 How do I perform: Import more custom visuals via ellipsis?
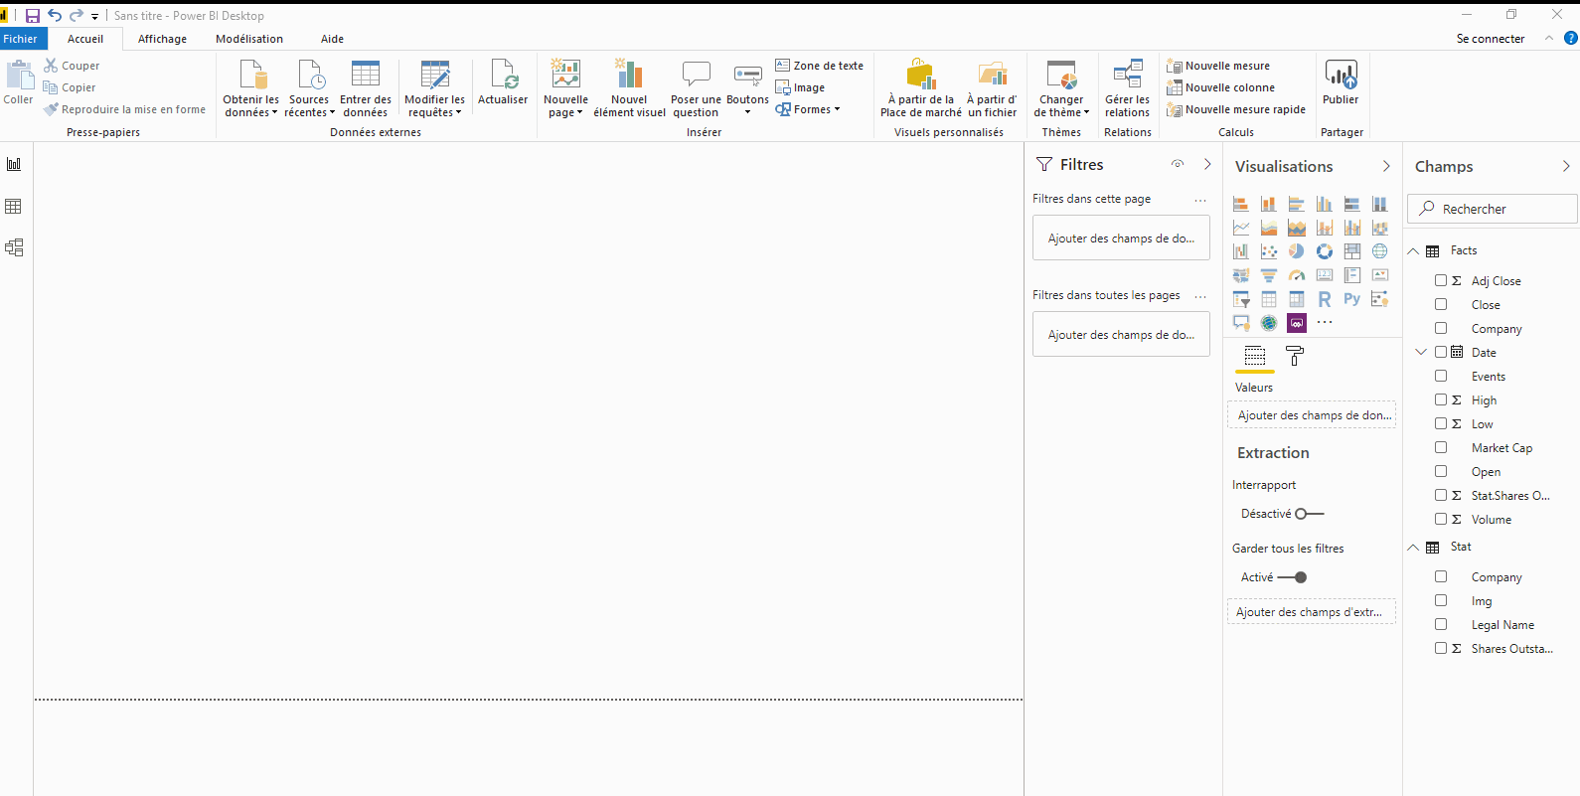(1325, 323)
